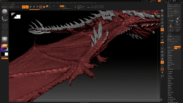Image resolution: width=183 pixels, height=103 pixels.
Task: Open the Alpha thumbnail picker
Action: click(5, 26)
